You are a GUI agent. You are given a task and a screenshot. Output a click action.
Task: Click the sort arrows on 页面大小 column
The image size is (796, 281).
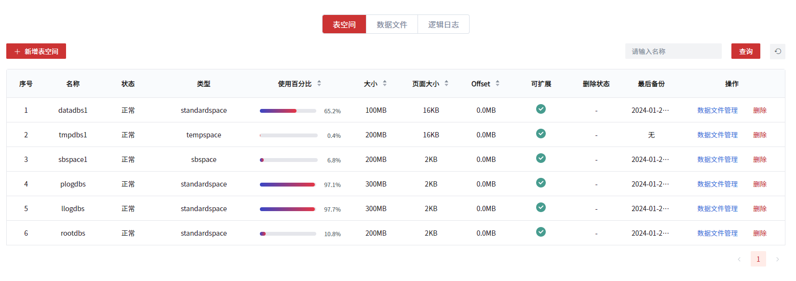pos(446,83)
